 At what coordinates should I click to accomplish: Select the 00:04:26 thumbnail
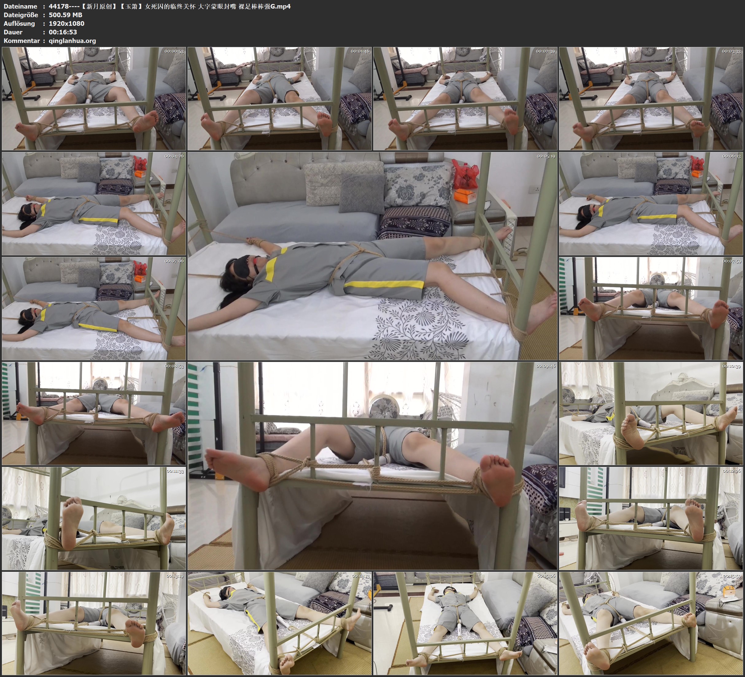(94, 203)
